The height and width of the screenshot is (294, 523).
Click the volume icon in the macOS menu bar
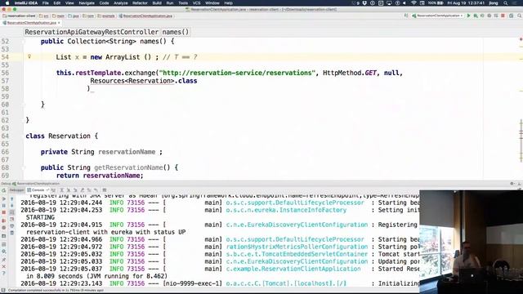[x=405, y=3]
